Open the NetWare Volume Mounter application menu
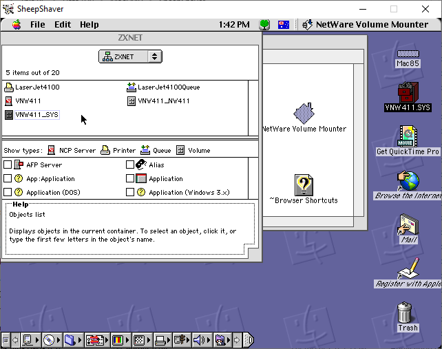This screenshot has height=349, width=442. click(365, 25)
